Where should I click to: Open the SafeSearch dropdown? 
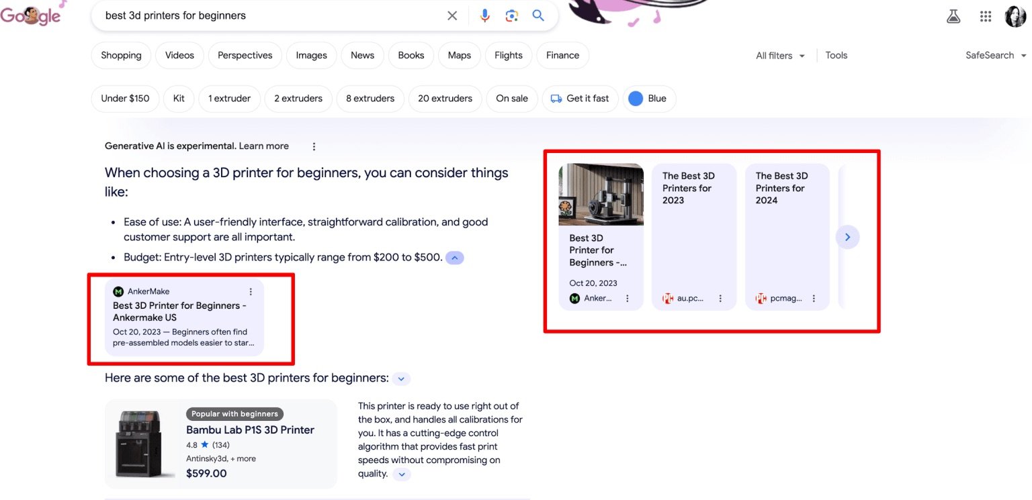(996, 56)
